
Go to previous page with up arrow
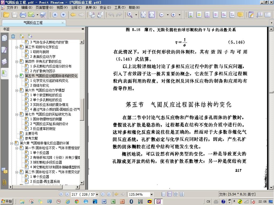55,15
